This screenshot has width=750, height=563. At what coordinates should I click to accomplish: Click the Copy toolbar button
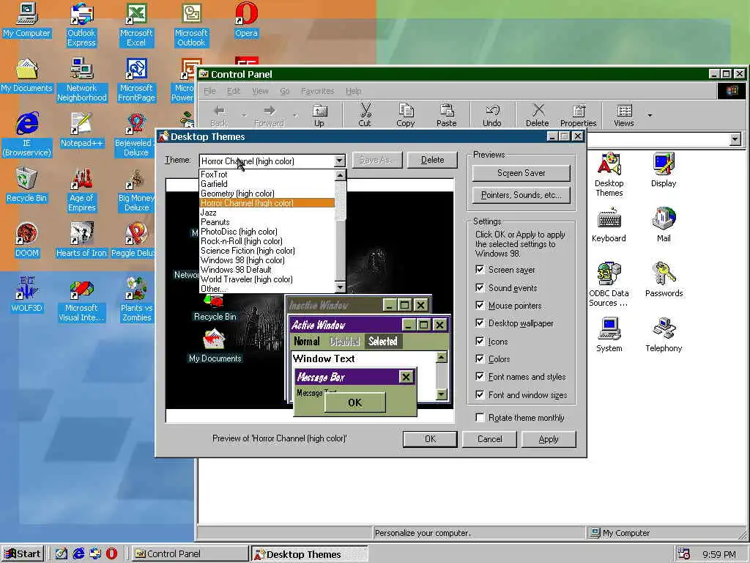click(406, 115)
